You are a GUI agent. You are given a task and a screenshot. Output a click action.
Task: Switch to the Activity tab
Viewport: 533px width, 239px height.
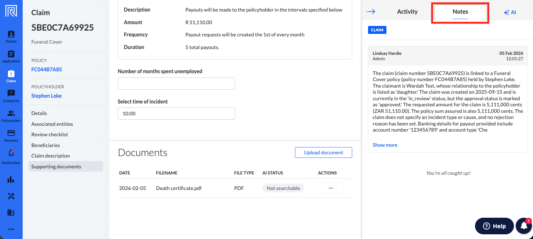pyautogui.click(x=407, y=12)
